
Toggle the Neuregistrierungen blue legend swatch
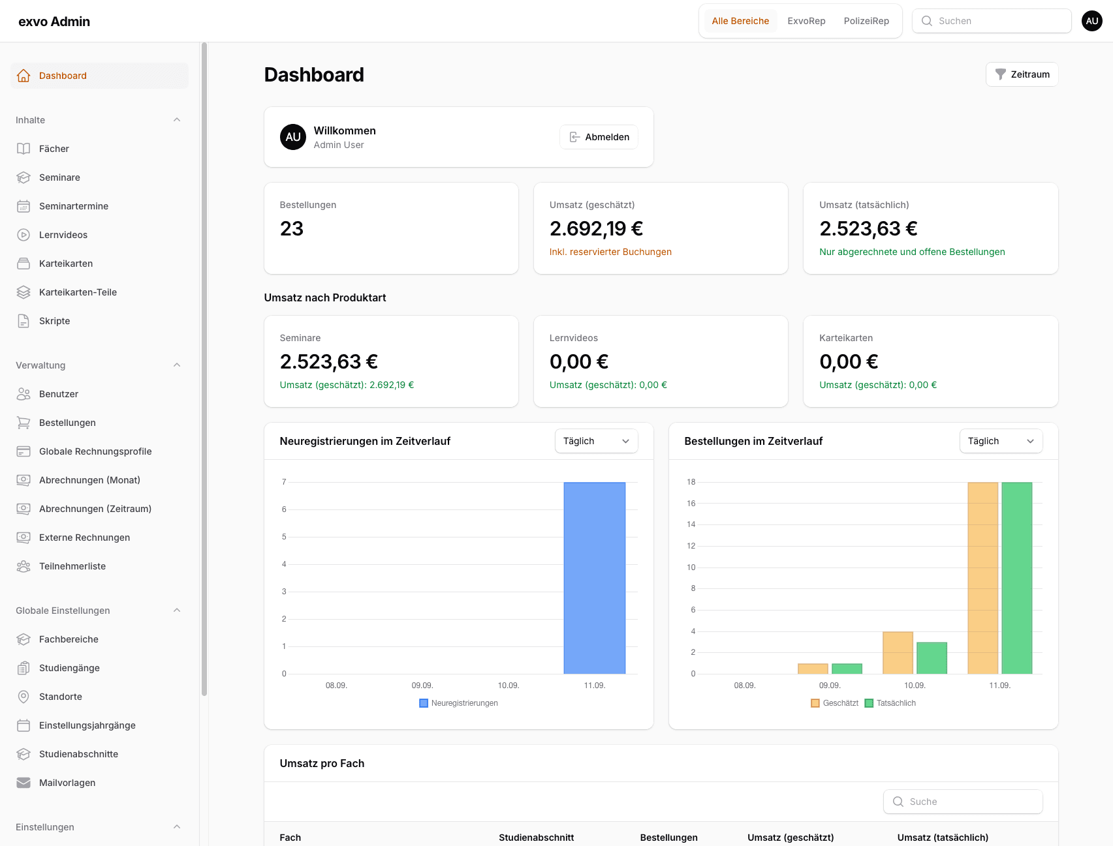[424, 703]
